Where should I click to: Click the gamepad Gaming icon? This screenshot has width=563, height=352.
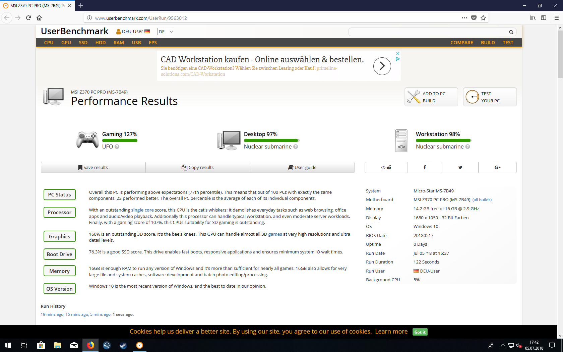pos(87,140)
